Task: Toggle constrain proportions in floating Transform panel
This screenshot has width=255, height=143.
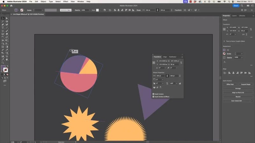Action: [181, 63]
